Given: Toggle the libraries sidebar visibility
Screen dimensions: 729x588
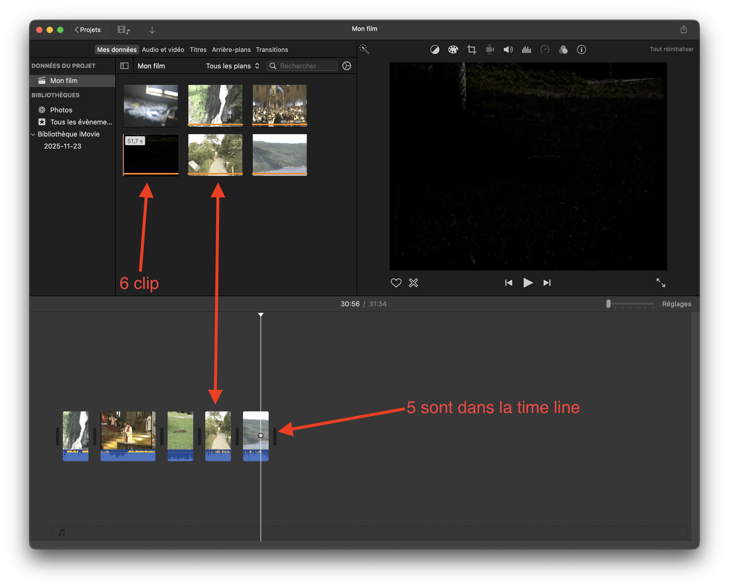Looking at the screenshot, I should (124, 66).
